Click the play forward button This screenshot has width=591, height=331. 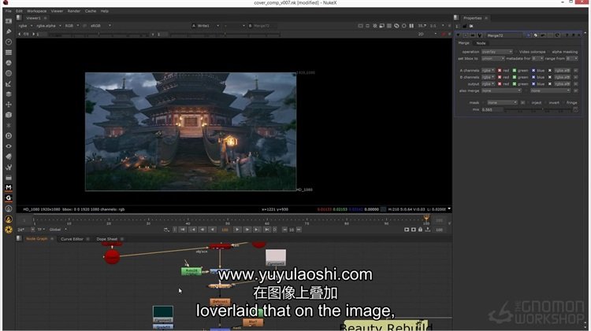tap(237, 230)
